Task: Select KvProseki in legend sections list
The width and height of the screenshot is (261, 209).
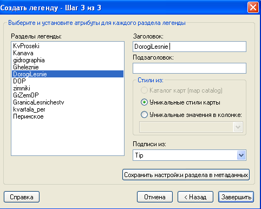Action: (x=68, y=46)
